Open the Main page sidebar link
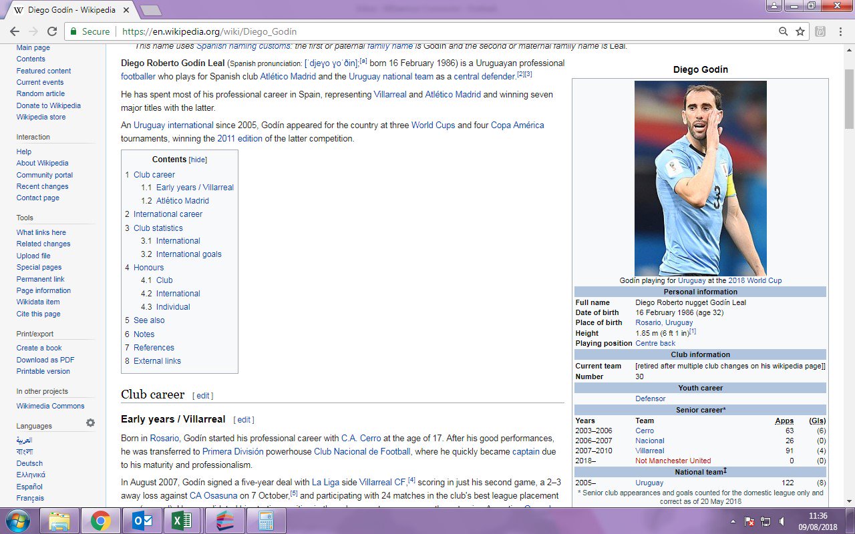Viewport: 855px width, 534px height. click(33, 47)
